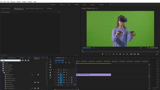Open playback resolution Full dropdown

[x=143, y=48]
